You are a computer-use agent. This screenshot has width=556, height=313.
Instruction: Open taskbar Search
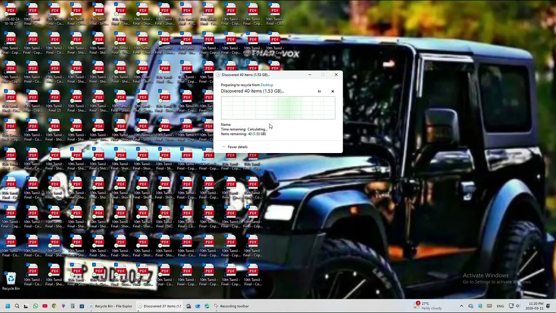(17, 306)
